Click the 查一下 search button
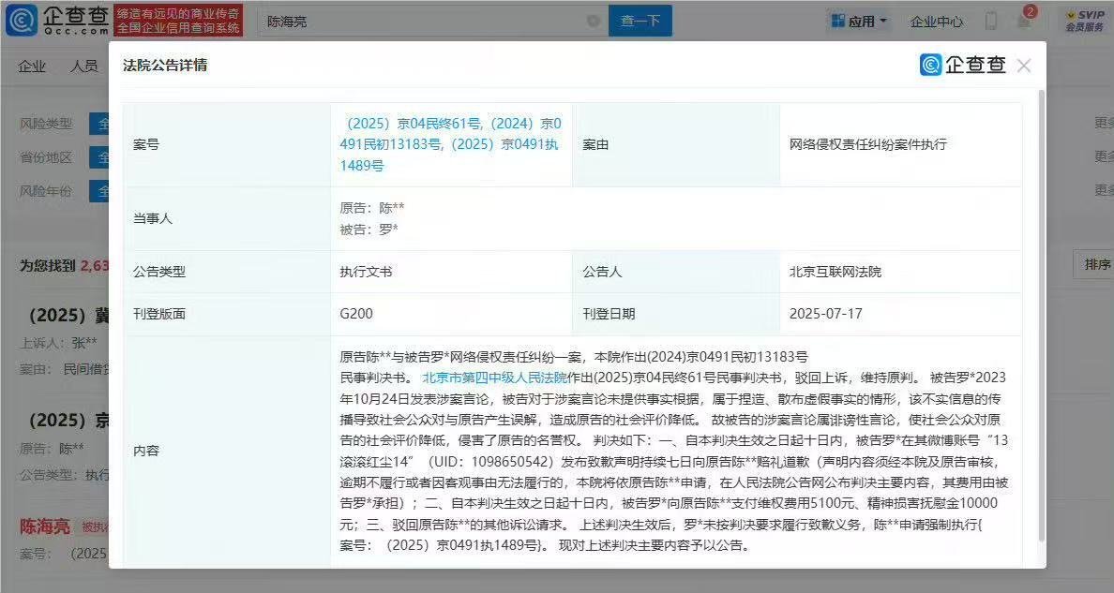The height and width of the screenshot is (593, 1114). [x=640, y=21]
